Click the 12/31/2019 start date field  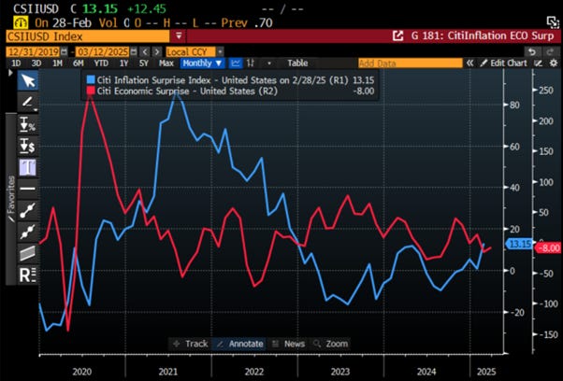point(34,52)
